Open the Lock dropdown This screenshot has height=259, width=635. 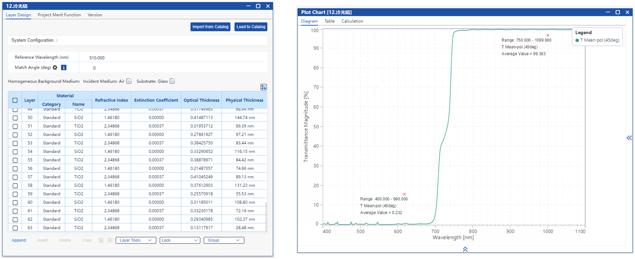coord(180,240)
